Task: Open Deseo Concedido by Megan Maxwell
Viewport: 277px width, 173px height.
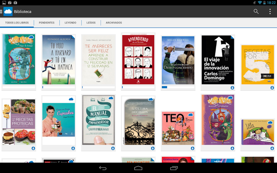Action: coord(178,60)
